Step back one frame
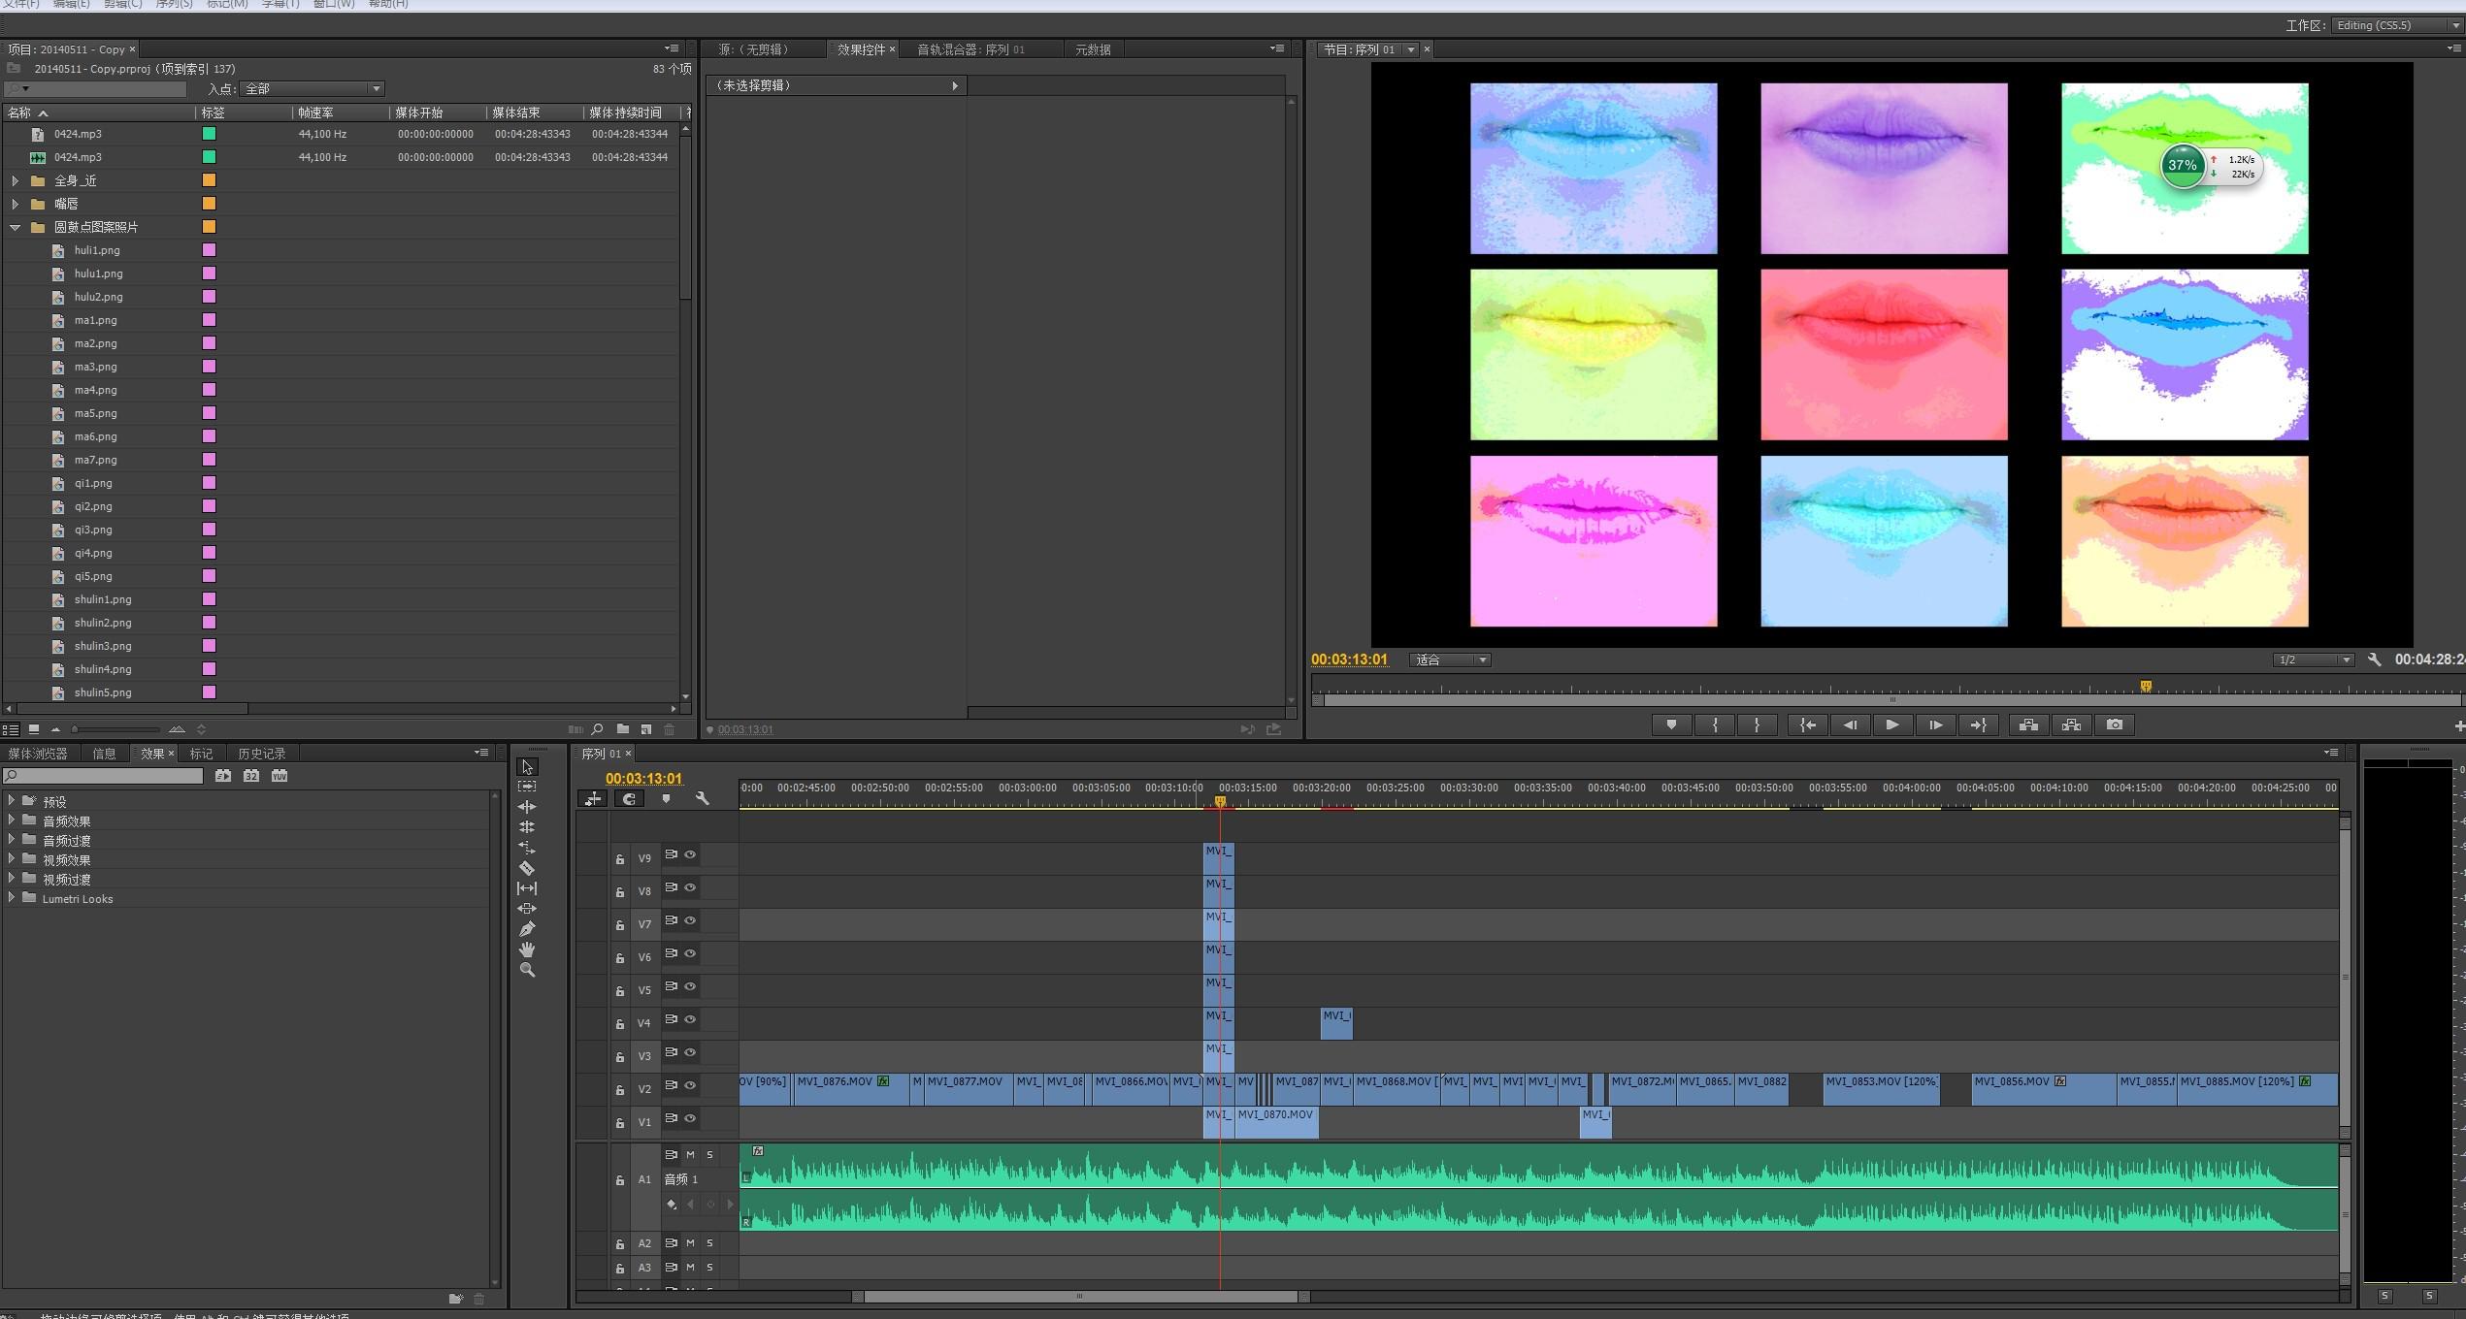Screen dimensions: 2466x1319 click(x=1850, y=724)
